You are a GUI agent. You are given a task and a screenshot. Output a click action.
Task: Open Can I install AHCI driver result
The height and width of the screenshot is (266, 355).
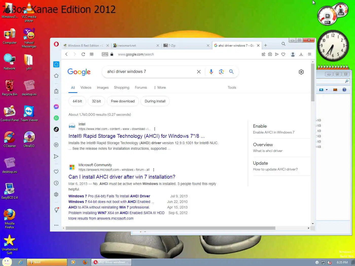click(122, 177)
